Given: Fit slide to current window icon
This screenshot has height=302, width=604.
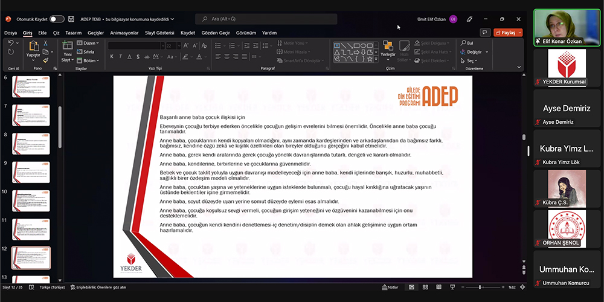Looking at the screenshot, I should point(522,287).
